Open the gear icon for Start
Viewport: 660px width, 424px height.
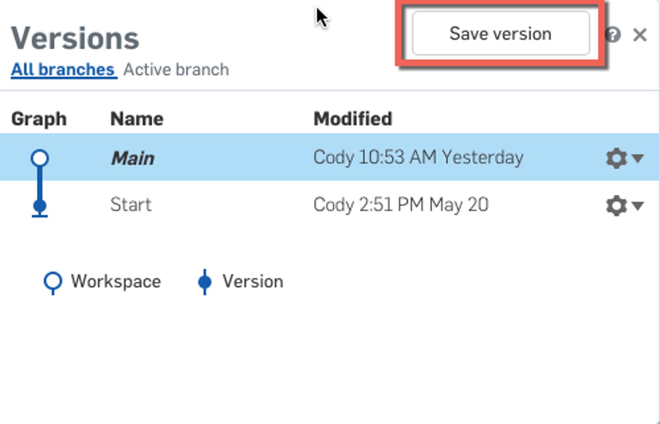coord(616,205)
